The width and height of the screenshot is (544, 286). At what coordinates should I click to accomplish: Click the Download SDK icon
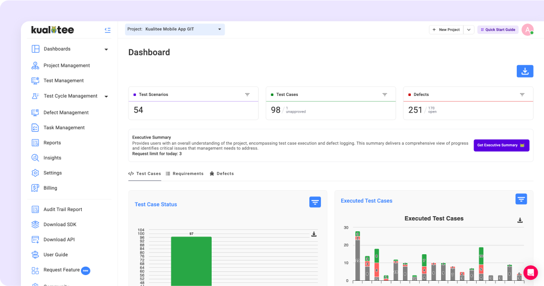(x=36, y=225)
